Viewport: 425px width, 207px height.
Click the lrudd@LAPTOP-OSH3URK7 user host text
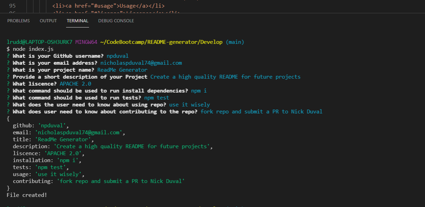click(39, 42)
